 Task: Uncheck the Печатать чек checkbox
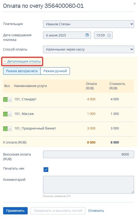(x=46, y=170)
